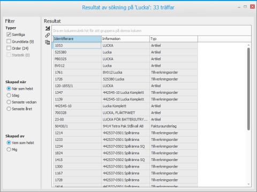Select row with identifier 1824
The width and height of the screenshot is (257, 192).
pos(125,153)
